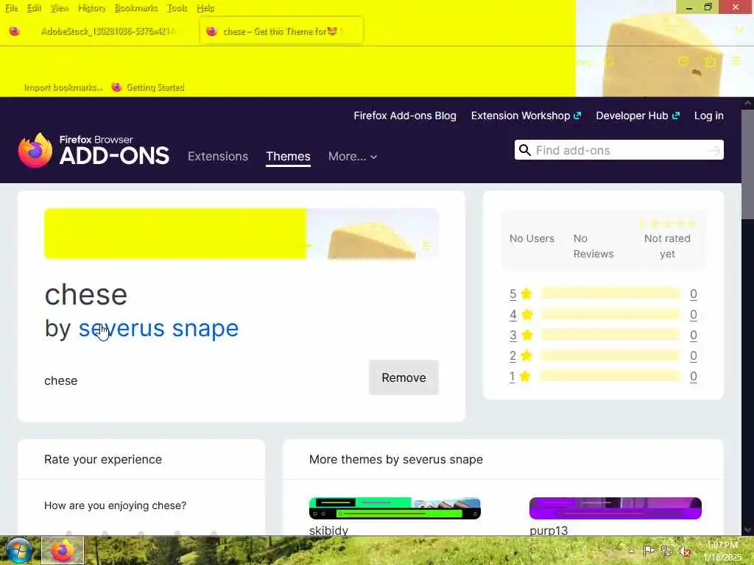Screen dimensions: 754x565
Task: Go to Extensions section
Action: click(218, 156)
